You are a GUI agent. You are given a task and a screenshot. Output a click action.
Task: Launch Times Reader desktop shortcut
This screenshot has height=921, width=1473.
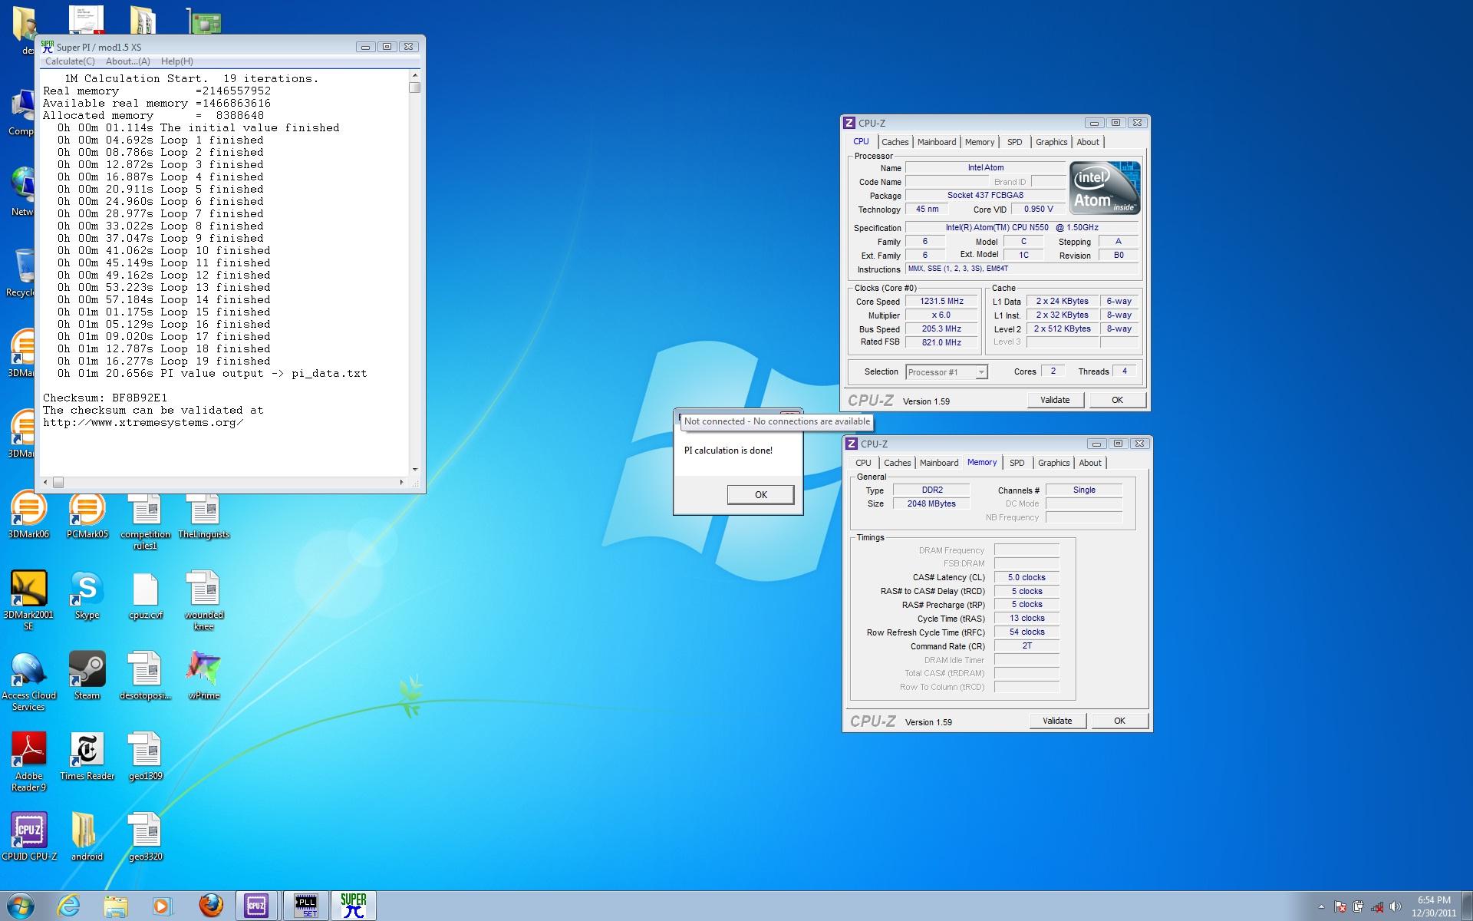click(87, 756)
